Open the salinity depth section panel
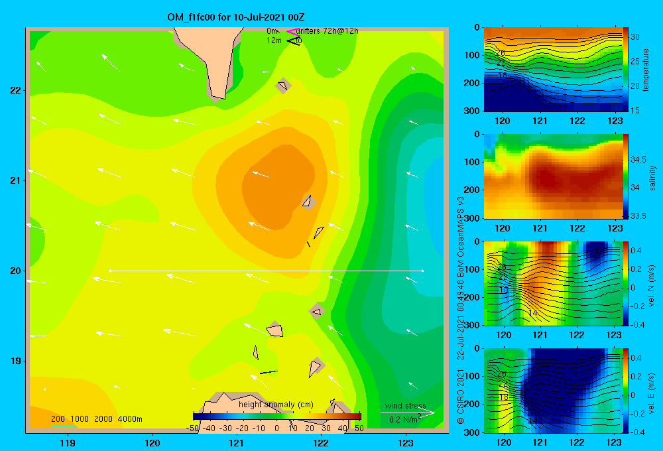Viewport: 663px width, 451px height. tap(553, 176)
